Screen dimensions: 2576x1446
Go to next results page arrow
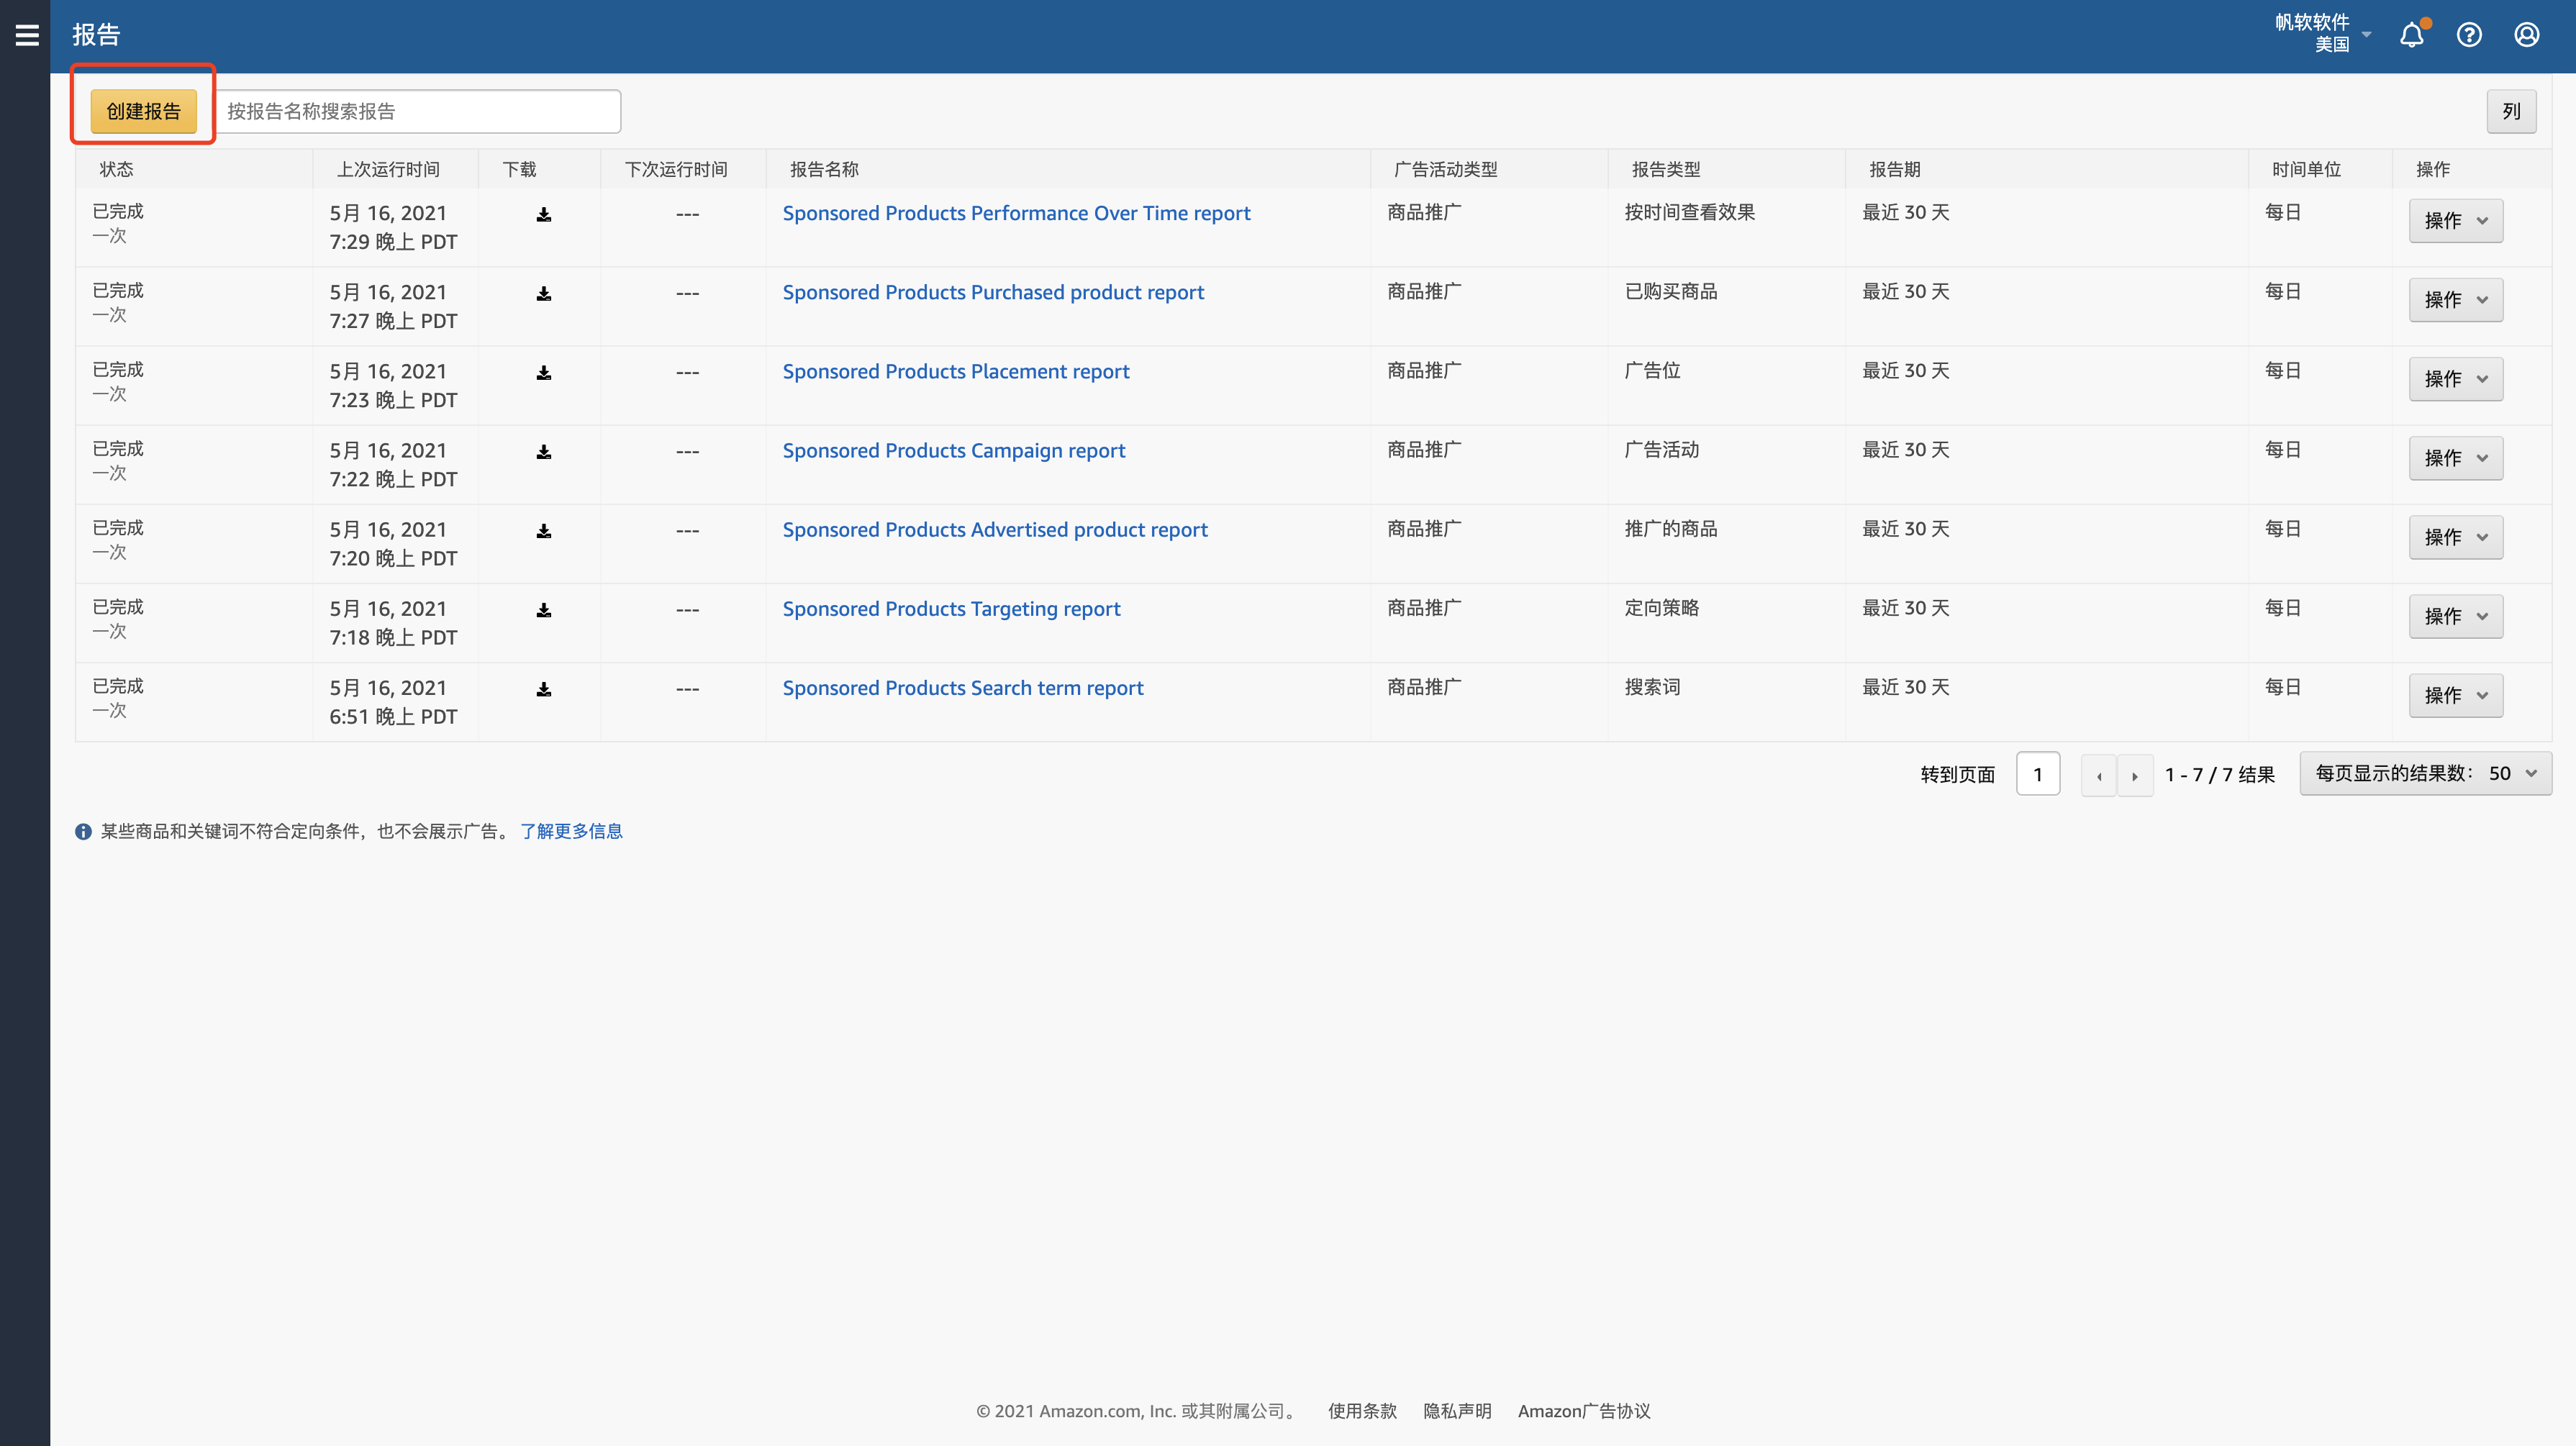point(2134,775)
